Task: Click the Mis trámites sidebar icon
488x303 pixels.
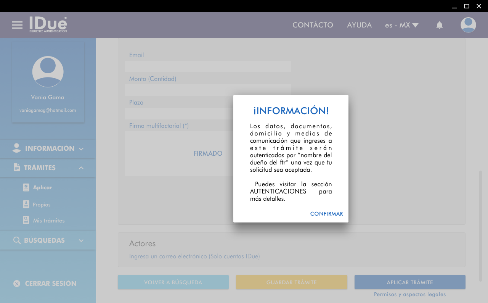Action: click(x=26, y=220)
